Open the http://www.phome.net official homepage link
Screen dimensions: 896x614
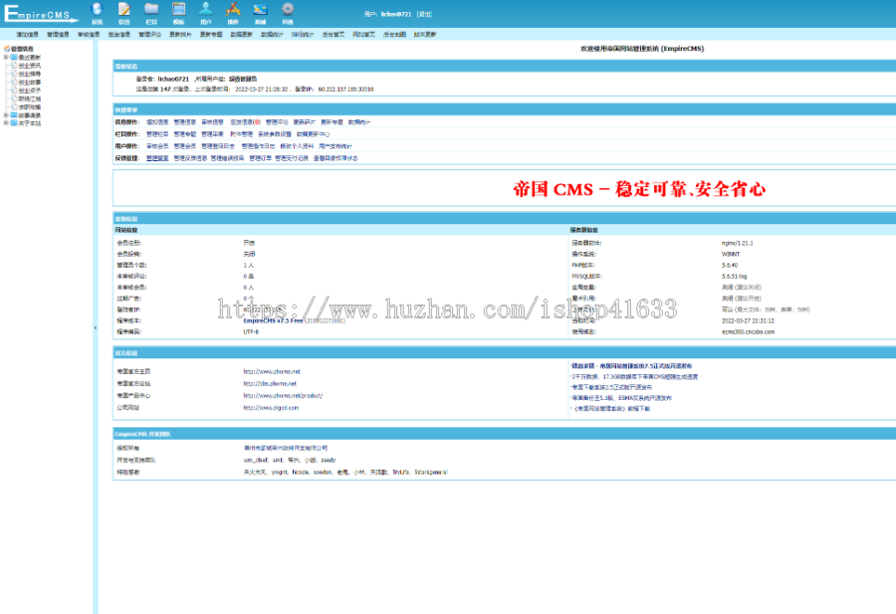[x=272, y=372]
